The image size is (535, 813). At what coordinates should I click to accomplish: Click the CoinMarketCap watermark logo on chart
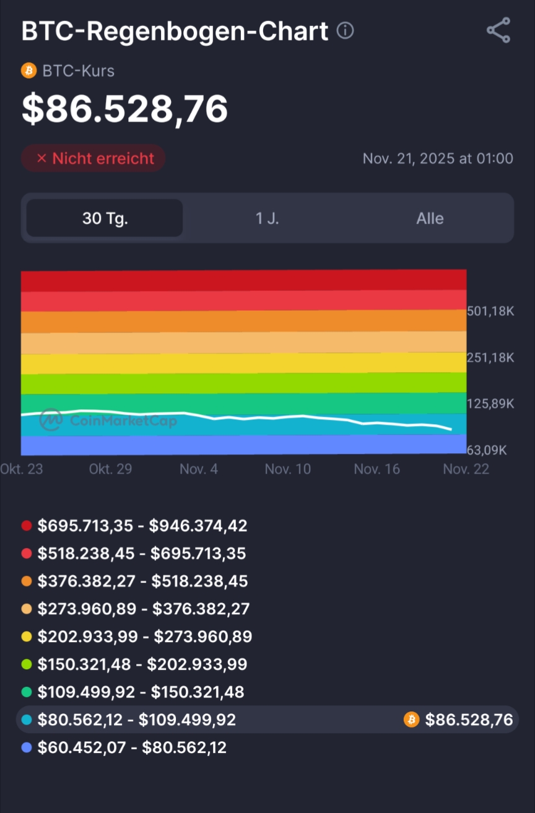pyautogui.click(x=51, y=420)
